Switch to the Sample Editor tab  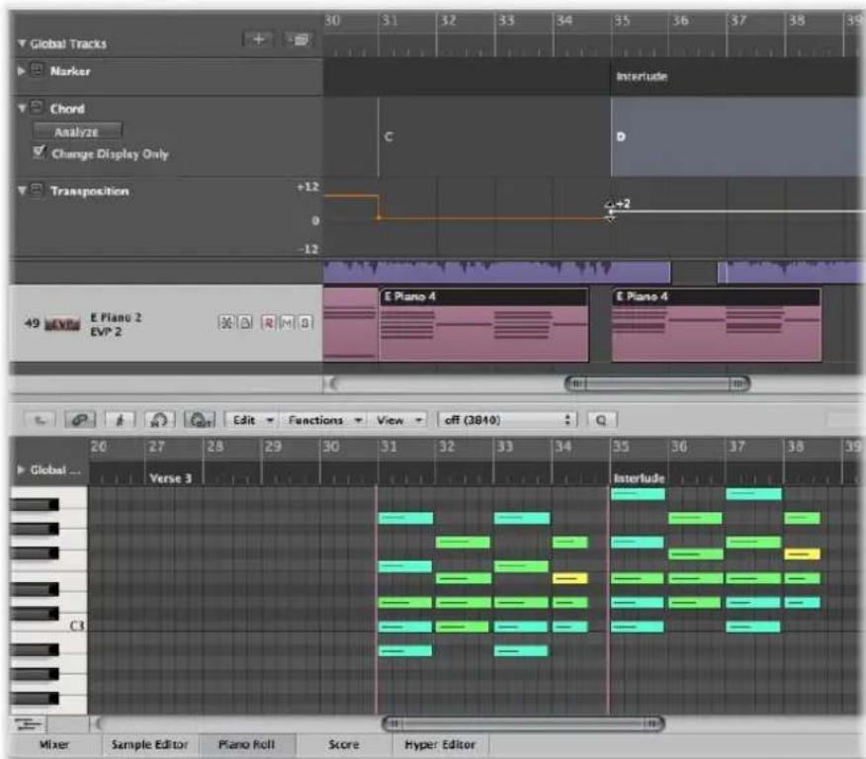tap(149, 744)
